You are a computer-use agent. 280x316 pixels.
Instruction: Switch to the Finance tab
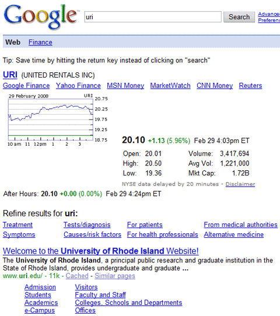40,43
